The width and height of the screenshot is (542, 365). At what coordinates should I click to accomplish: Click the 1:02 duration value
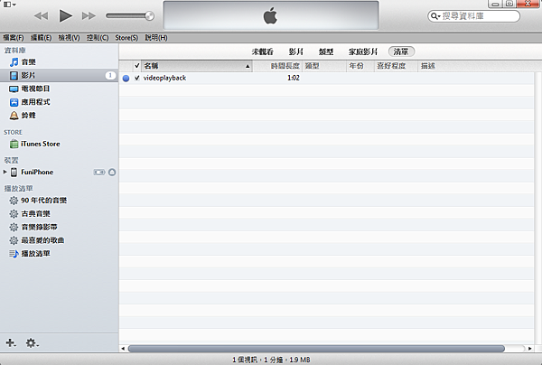(294, 78)
